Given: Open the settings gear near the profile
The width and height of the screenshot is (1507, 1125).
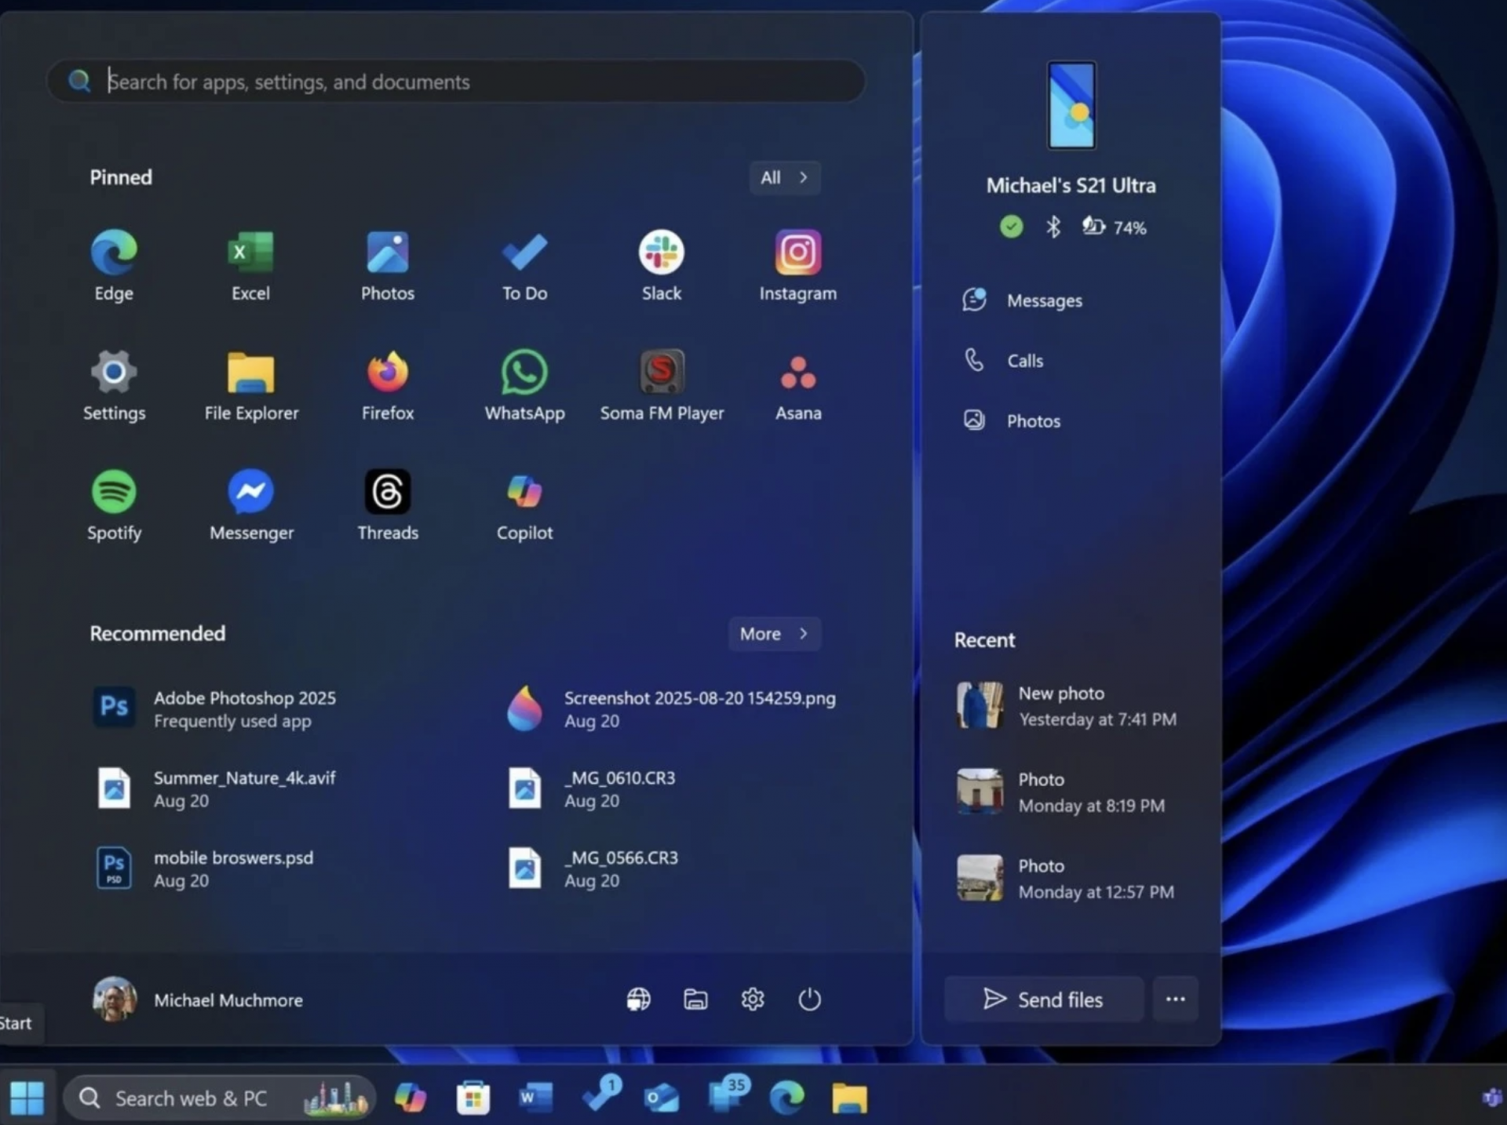Looking at the screenshot, I should point(753,999).
